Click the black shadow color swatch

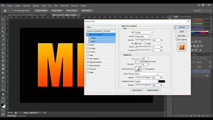(162, 81)
